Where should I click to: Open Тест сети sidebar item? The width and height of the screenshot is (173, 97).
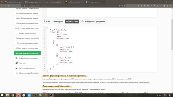click(27, 63)
